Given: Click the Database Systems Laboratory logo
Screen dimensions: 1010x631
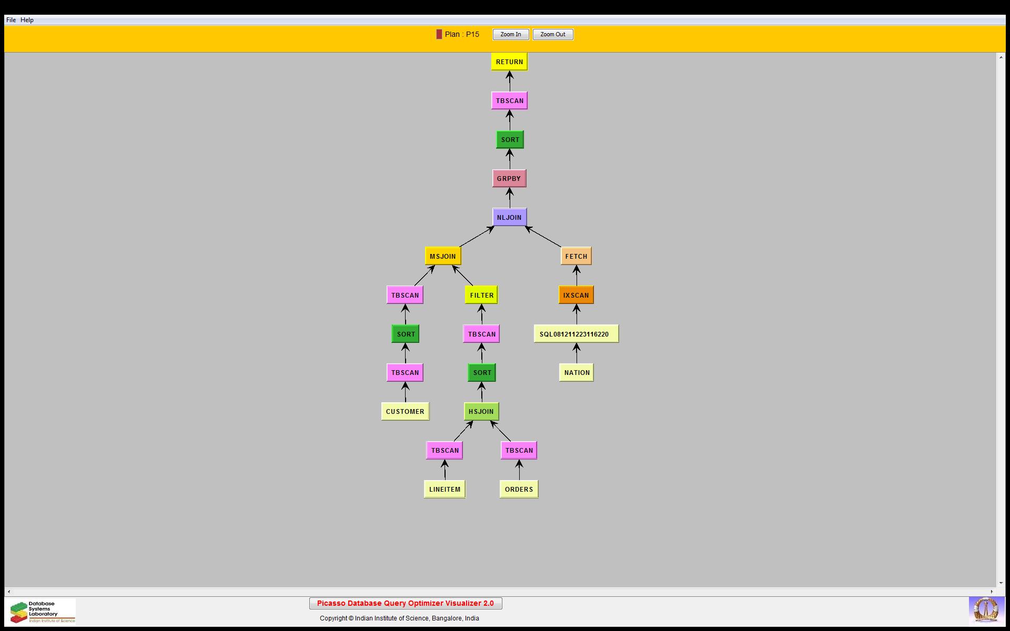Looking at the screenshot, I should tap(42, 612).
